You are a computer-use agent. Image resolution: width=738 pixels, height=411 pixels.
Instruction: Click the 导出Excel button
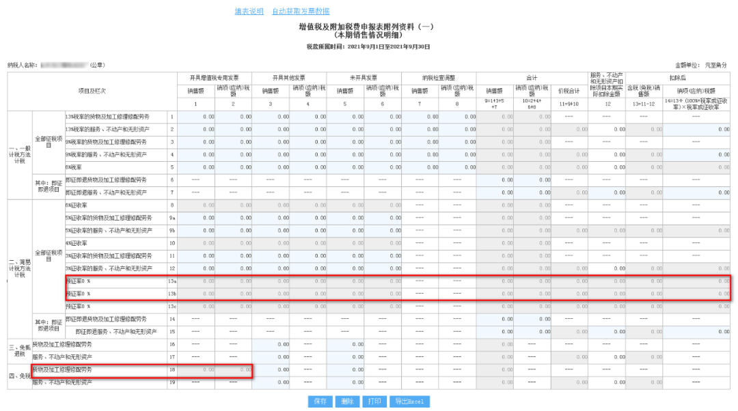pyautogui.click(x=409, y=401)
